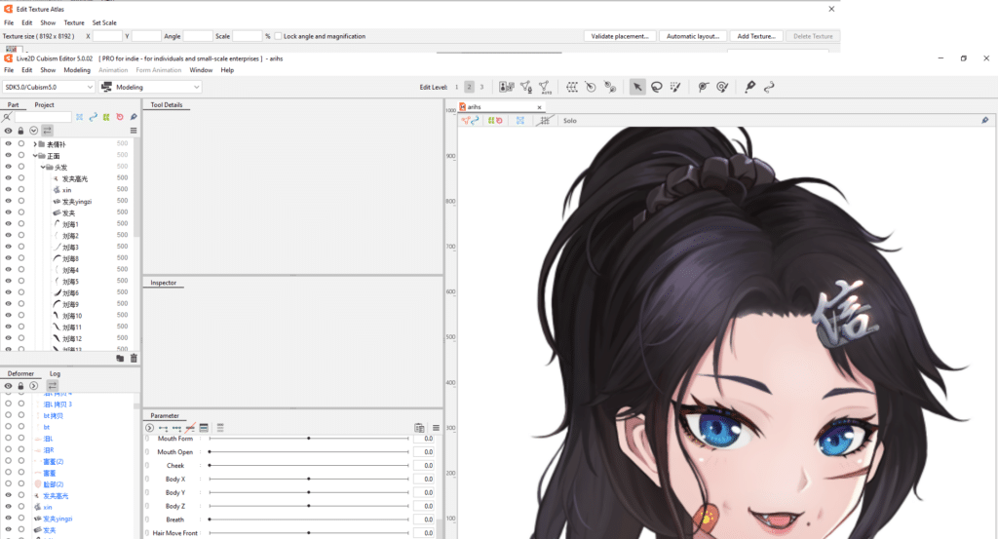Open the Modeling menu in menu bar
Viewport: 998px width, 539px height.
pyautogui.click(x=77, y=70)
